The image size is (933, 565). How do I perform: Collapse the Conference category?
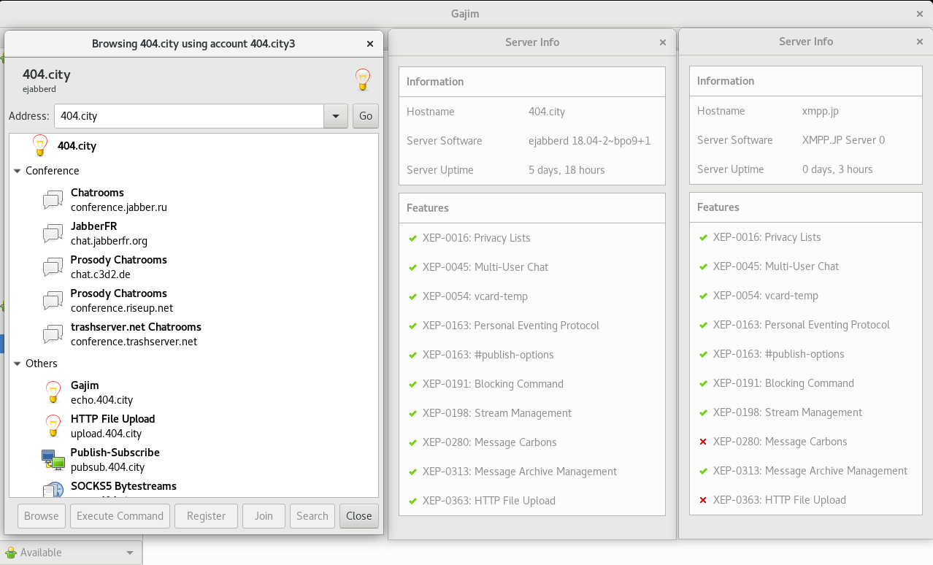point(18,171)
